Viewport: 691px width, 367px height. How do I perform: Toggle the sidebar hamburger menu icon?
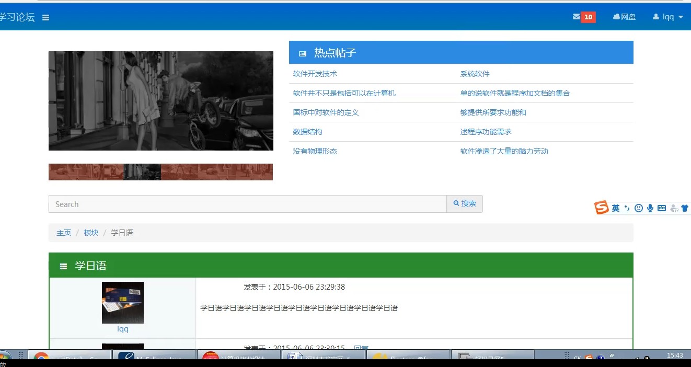click(46, 17)
